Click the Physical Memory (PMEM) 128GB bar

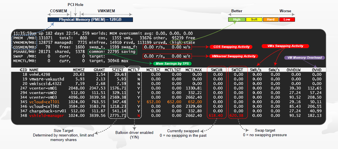tap(90, 20)
